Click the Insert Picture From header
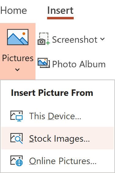The image size is (115, 173). tap(52, 93)
